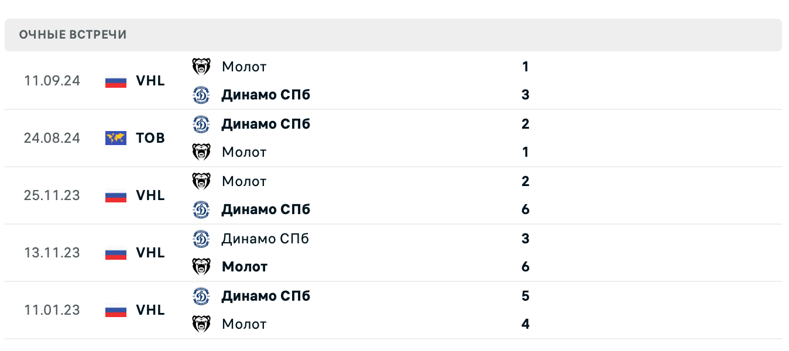Click world map flag icon beside TOB
This screenshot has width=789, height=351.
tap(116, 138)
